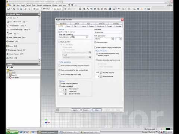The image size is (179, 134).
Task: Click the Windows Start button
Action: tap(12, 132)
